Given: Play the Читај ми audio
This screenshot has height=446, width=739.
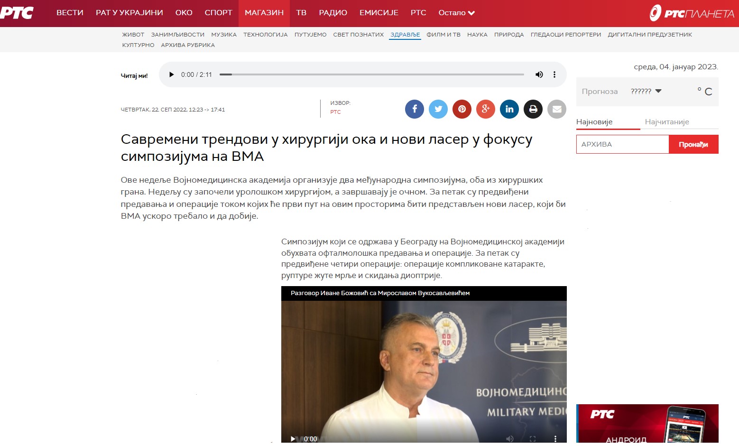Looking at the screenshot, I should (x=172, y=74).
